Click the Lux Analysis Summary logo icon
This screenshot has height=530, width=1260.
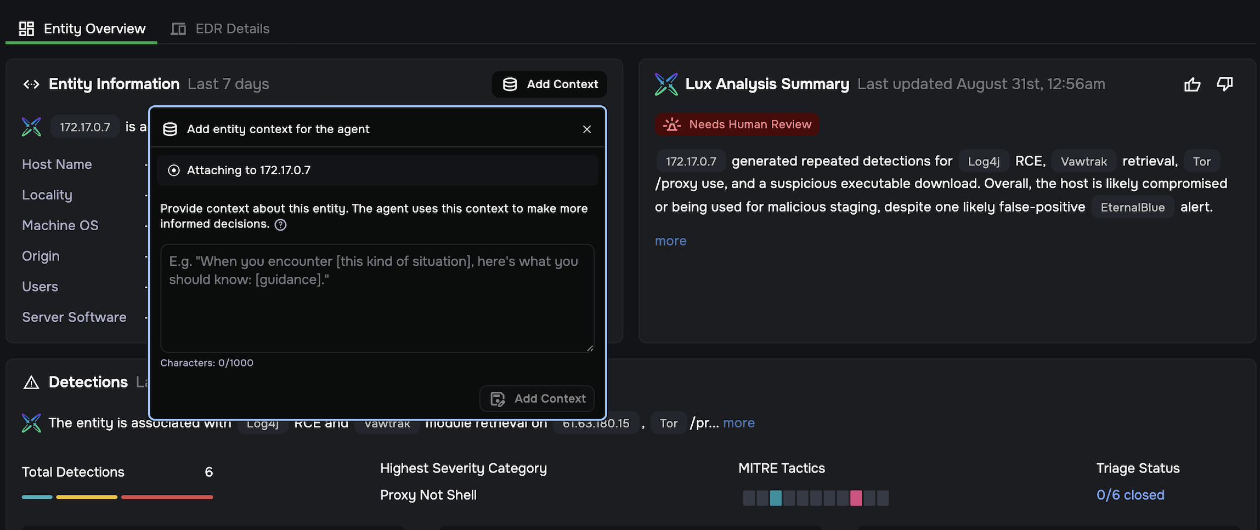coord(666,84)
